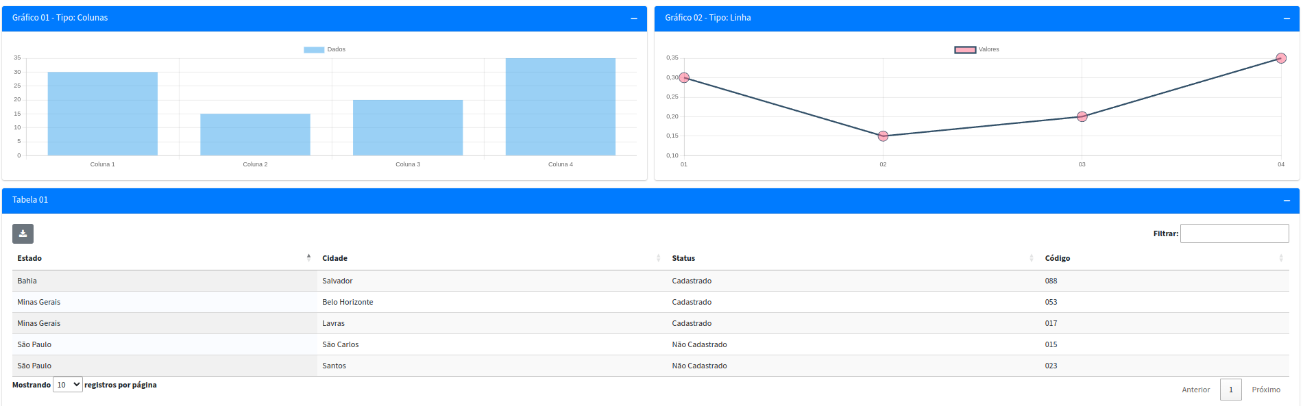Image resolution: width=1303 pixels, height=406 pixels.
Task: Click the line chart point at 02
Action: pyautogui.click(x=883, y=136)
